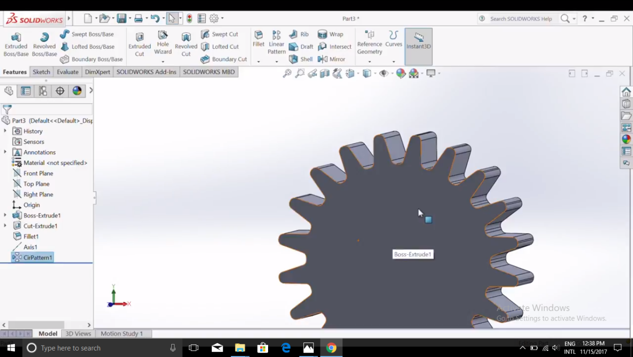Expand the Cut-Extrude1 feature
The height and width of the screenshot is (357, 633).
(x=5, y=226)
